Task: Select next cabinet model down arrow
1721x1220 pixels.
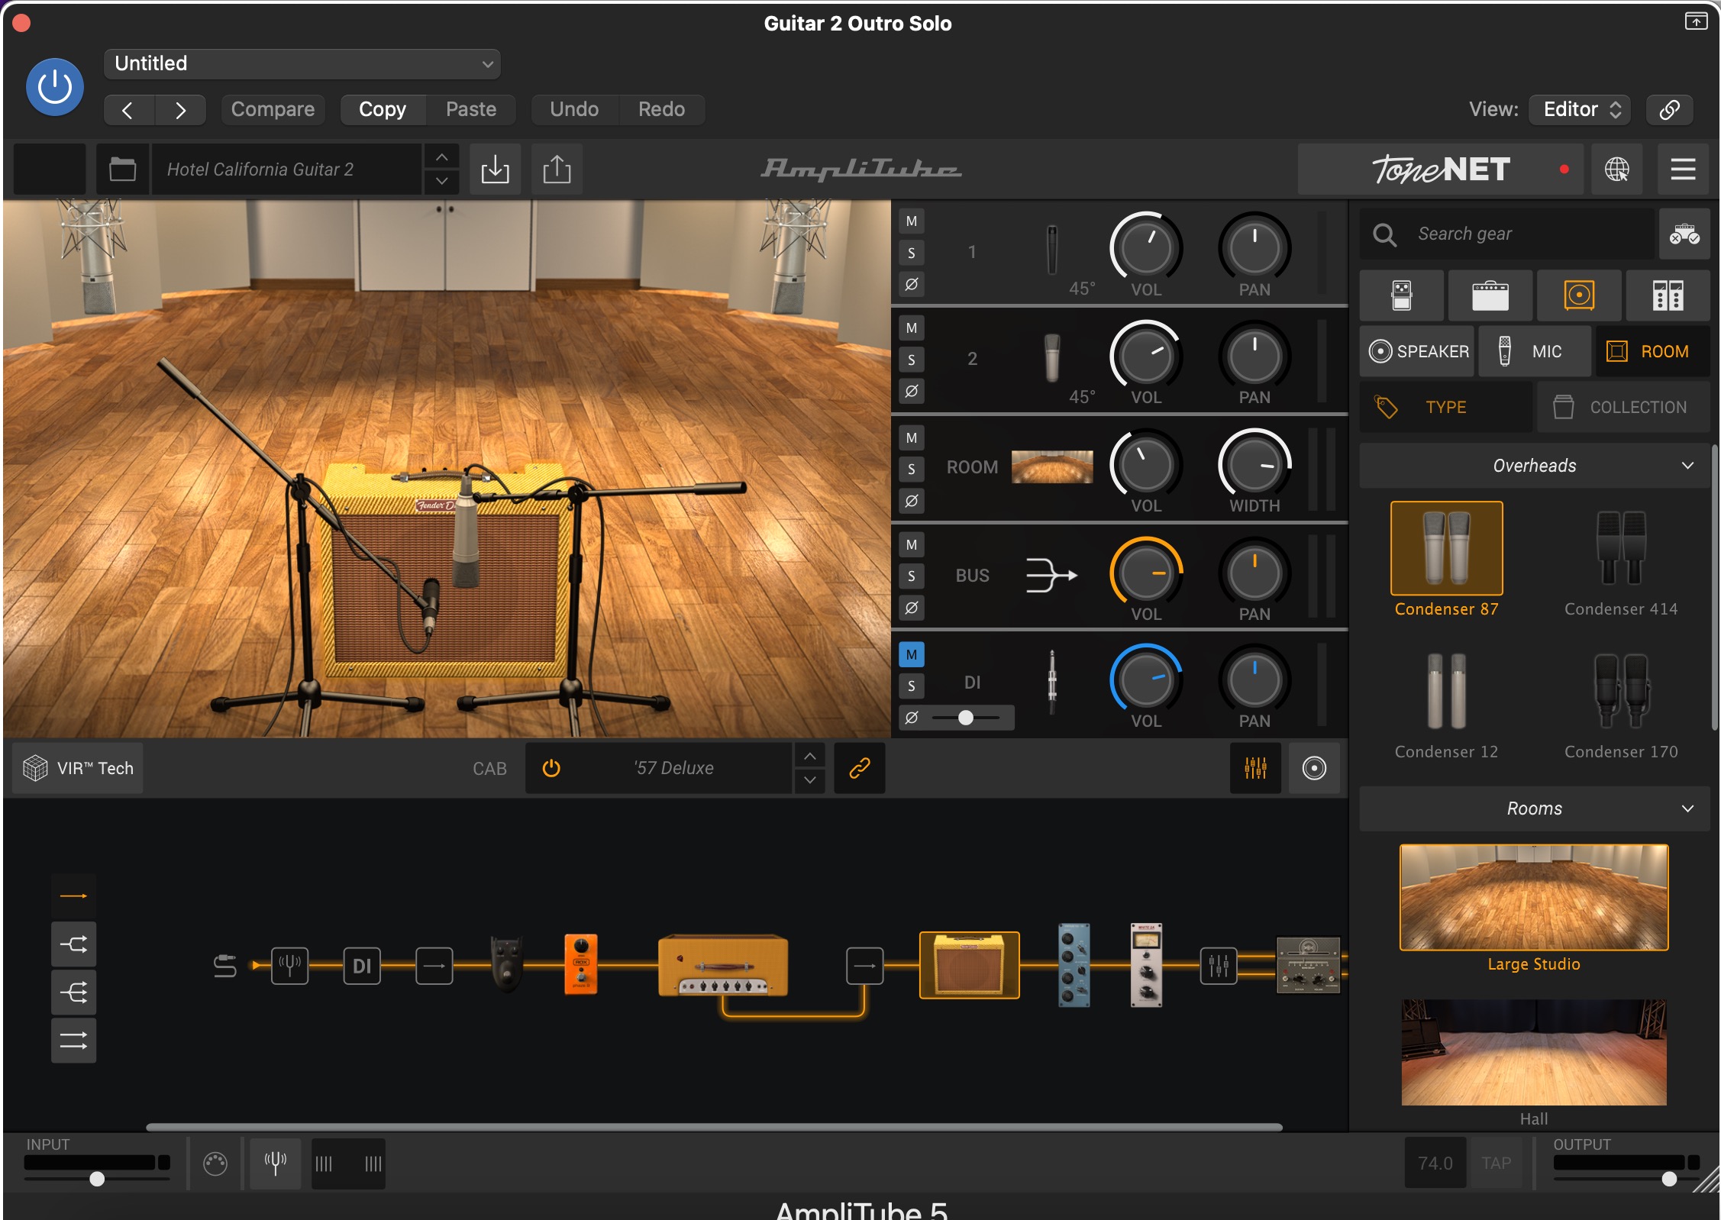Action: (810, 780)
